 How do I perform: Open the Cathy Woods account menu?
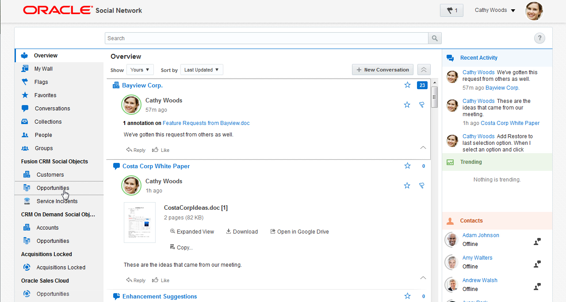pyautogui.click(x=494, y=10)
